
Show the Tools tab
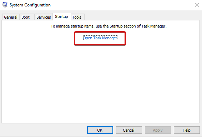(x=77, y=17)
